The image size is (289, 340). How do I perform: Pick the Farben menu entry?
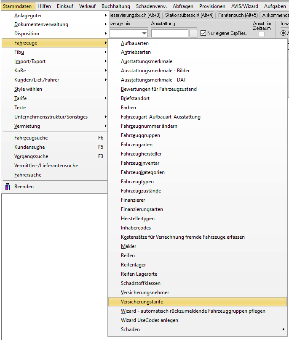click(x=128, y=108)
